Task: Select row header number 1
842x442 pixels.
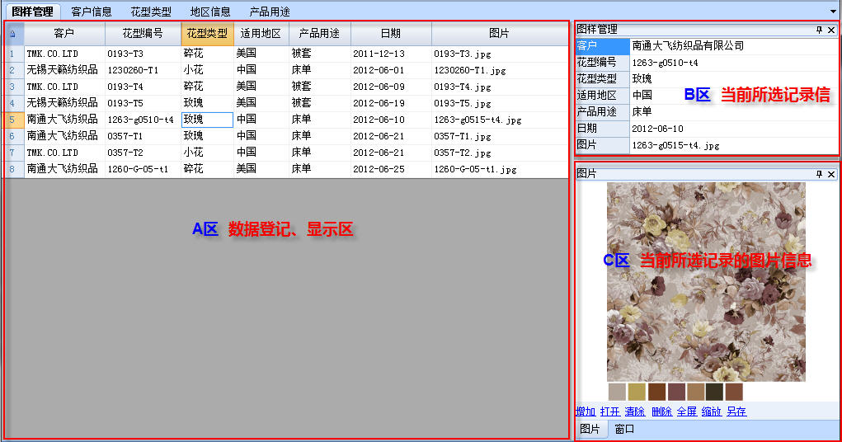Action: tap(13, 54)
